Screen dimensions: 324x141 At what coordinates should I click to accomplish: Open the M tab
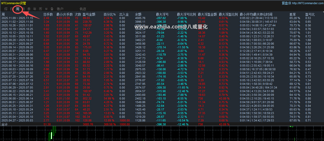tap(46, 9)
